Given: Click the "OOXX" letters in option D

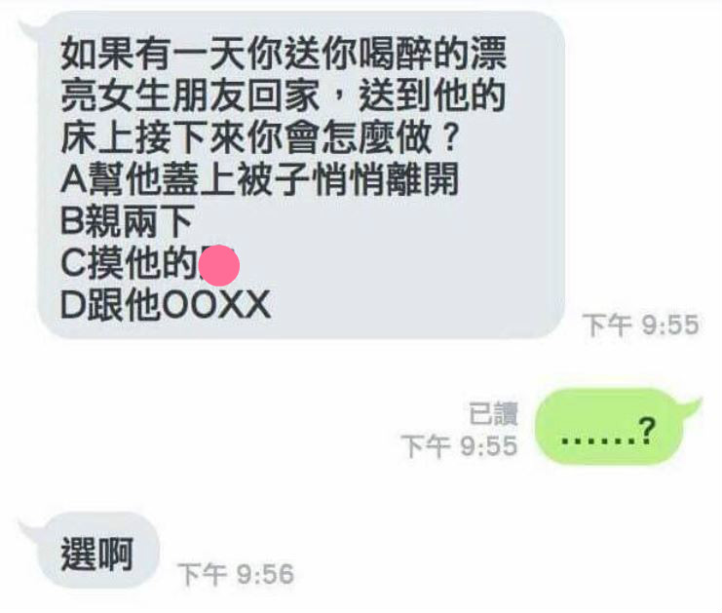Looking at the screenshot, I should tap(216, 304).
